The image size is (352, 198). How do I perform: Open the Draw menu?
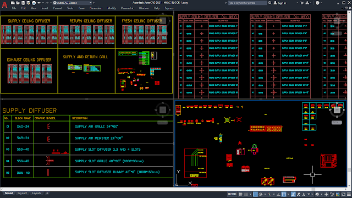[x=81, y=8]
